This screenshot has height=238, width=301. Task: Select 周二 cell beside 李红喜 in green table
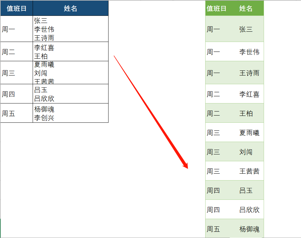click(221, 94)
